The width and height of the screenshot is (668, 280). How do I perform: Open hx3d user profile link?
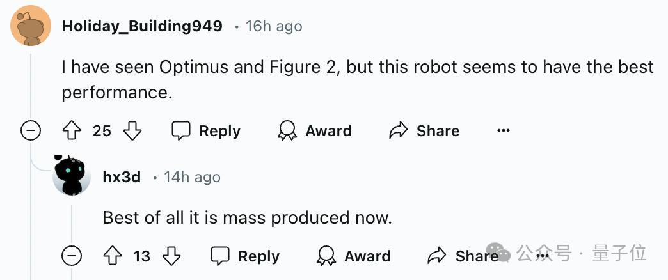[122, 177]
